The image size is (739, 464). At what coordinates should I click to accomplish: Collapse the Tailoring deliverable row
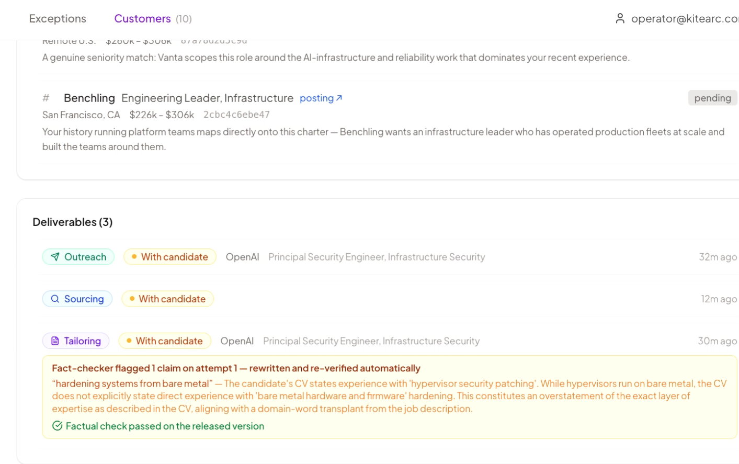point(390,341)
